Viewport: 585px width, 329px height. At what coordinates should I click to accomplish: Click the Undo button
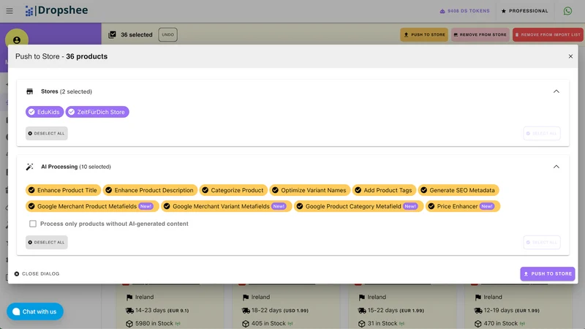point(168,34)
